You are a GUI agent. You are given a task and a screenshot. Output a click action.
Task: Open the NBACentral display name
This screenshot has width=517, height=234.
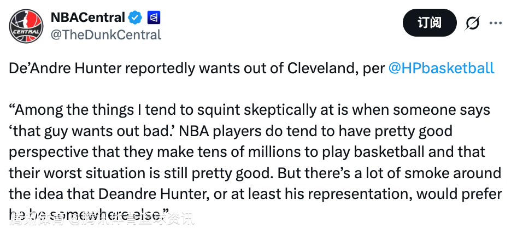tap(87, 17)
